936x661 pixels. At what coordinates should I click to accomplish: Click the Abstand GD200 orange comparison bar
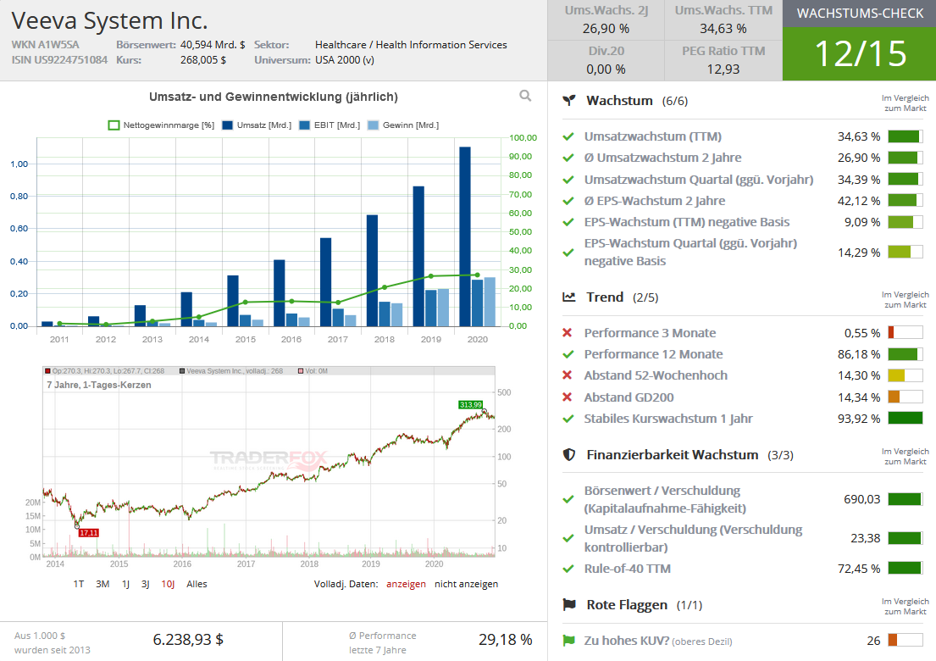coord(905,397)
